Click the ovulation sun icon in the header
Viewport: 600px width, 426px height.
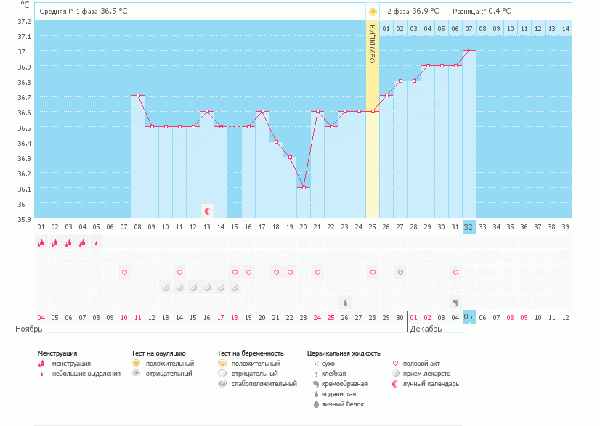(373, 12)
